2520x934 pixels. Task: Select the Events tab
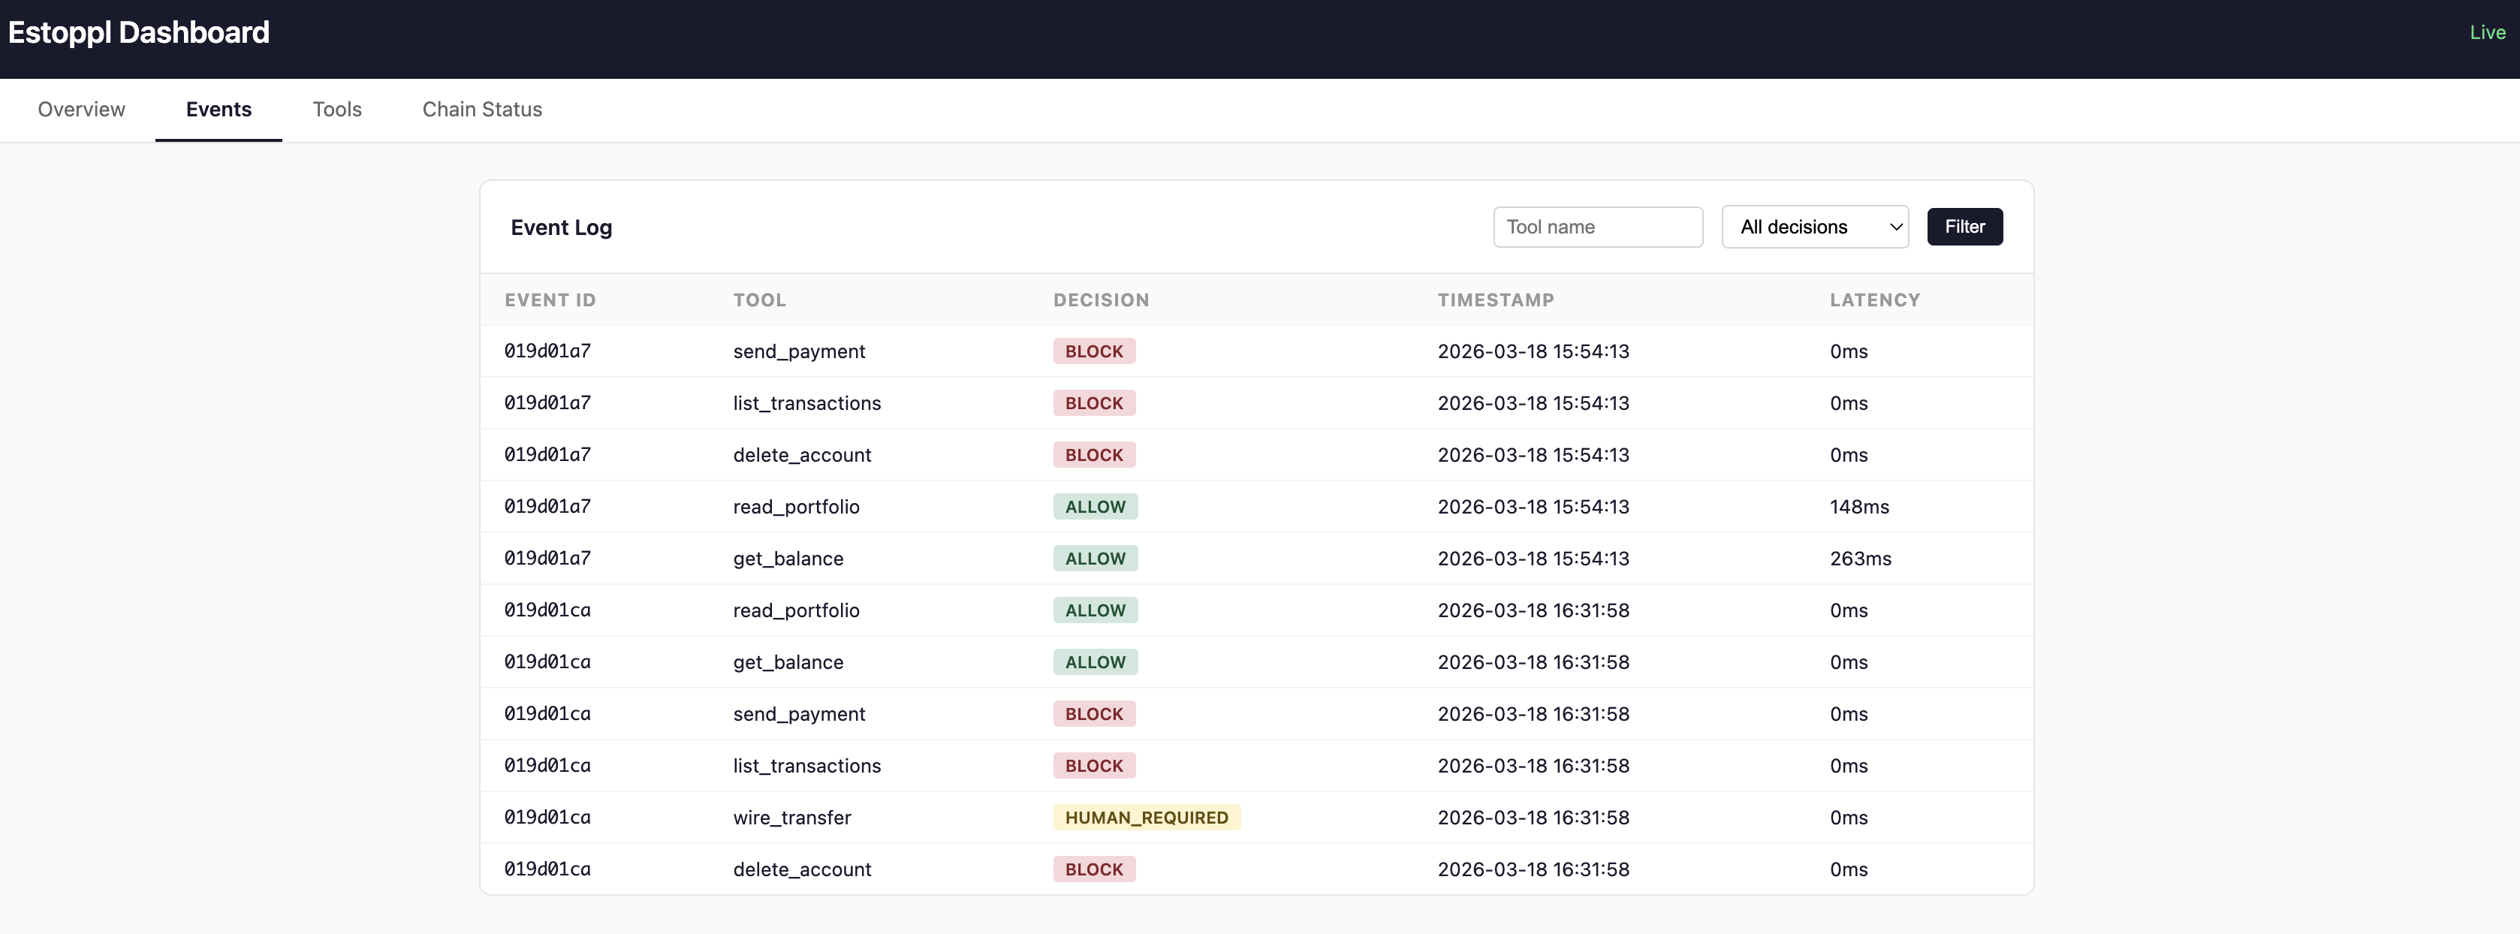tap(219, 110)
